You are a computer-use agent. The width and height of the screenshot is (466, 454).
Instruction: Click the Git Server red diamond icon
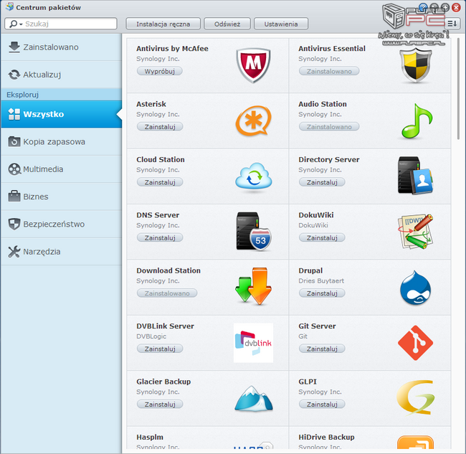click(415, 343)
